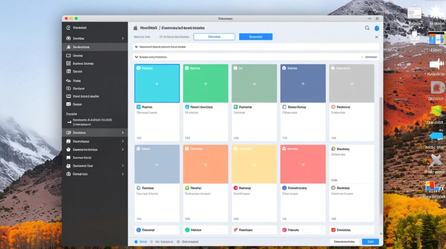The image size is (446, 249).
Task: Click the plus icon on the cyan tile
Action: (157, 84)
